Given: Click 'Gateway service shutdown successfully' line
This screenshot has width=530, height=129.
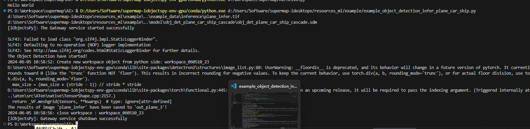Looking at the screenshot, I should [68, 119].
